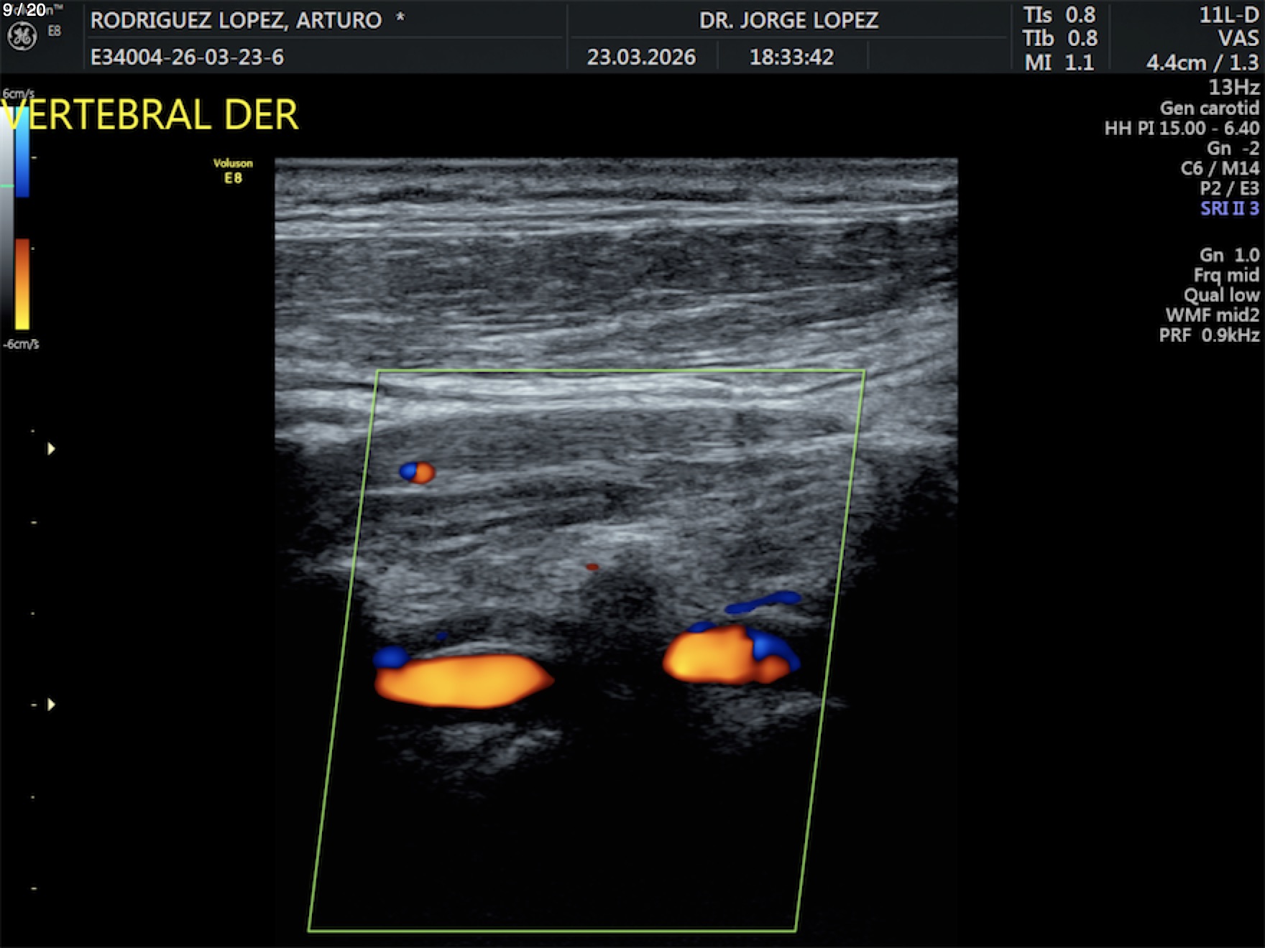Click the GE logo icon
The image size is (1265, 948).
[x=22, y=37]
